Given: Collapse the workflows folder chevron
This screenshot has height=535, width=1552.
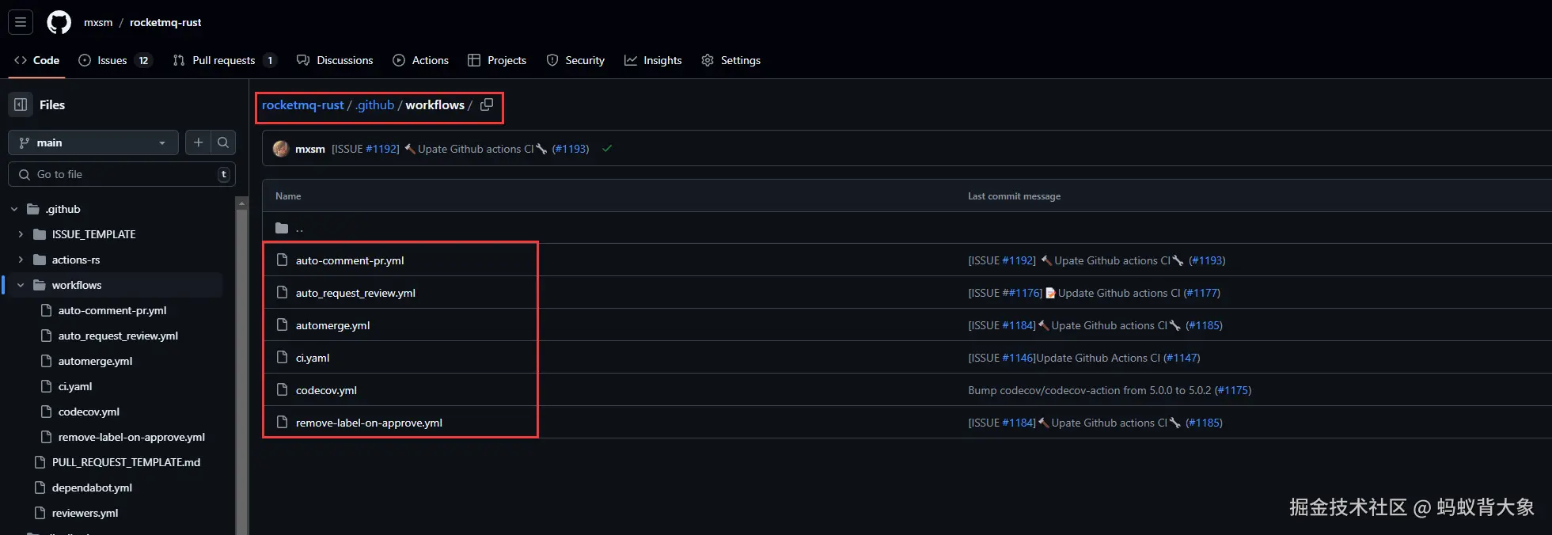Looking at the screenshot, I should 21,285.
